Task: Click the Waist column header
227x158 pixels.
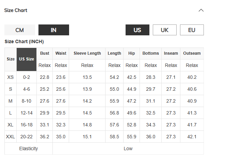Action: click(x=61, y=53)
